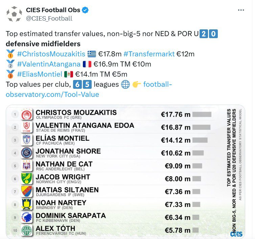Click the CIES Football Obs profile avatar

(x=14, y=14)
